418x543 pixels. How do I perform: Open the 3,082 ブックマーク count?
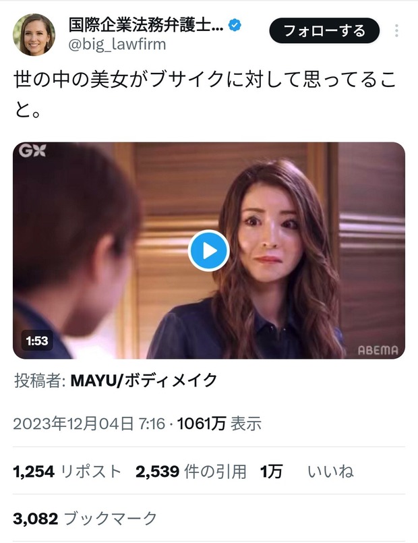85,519
